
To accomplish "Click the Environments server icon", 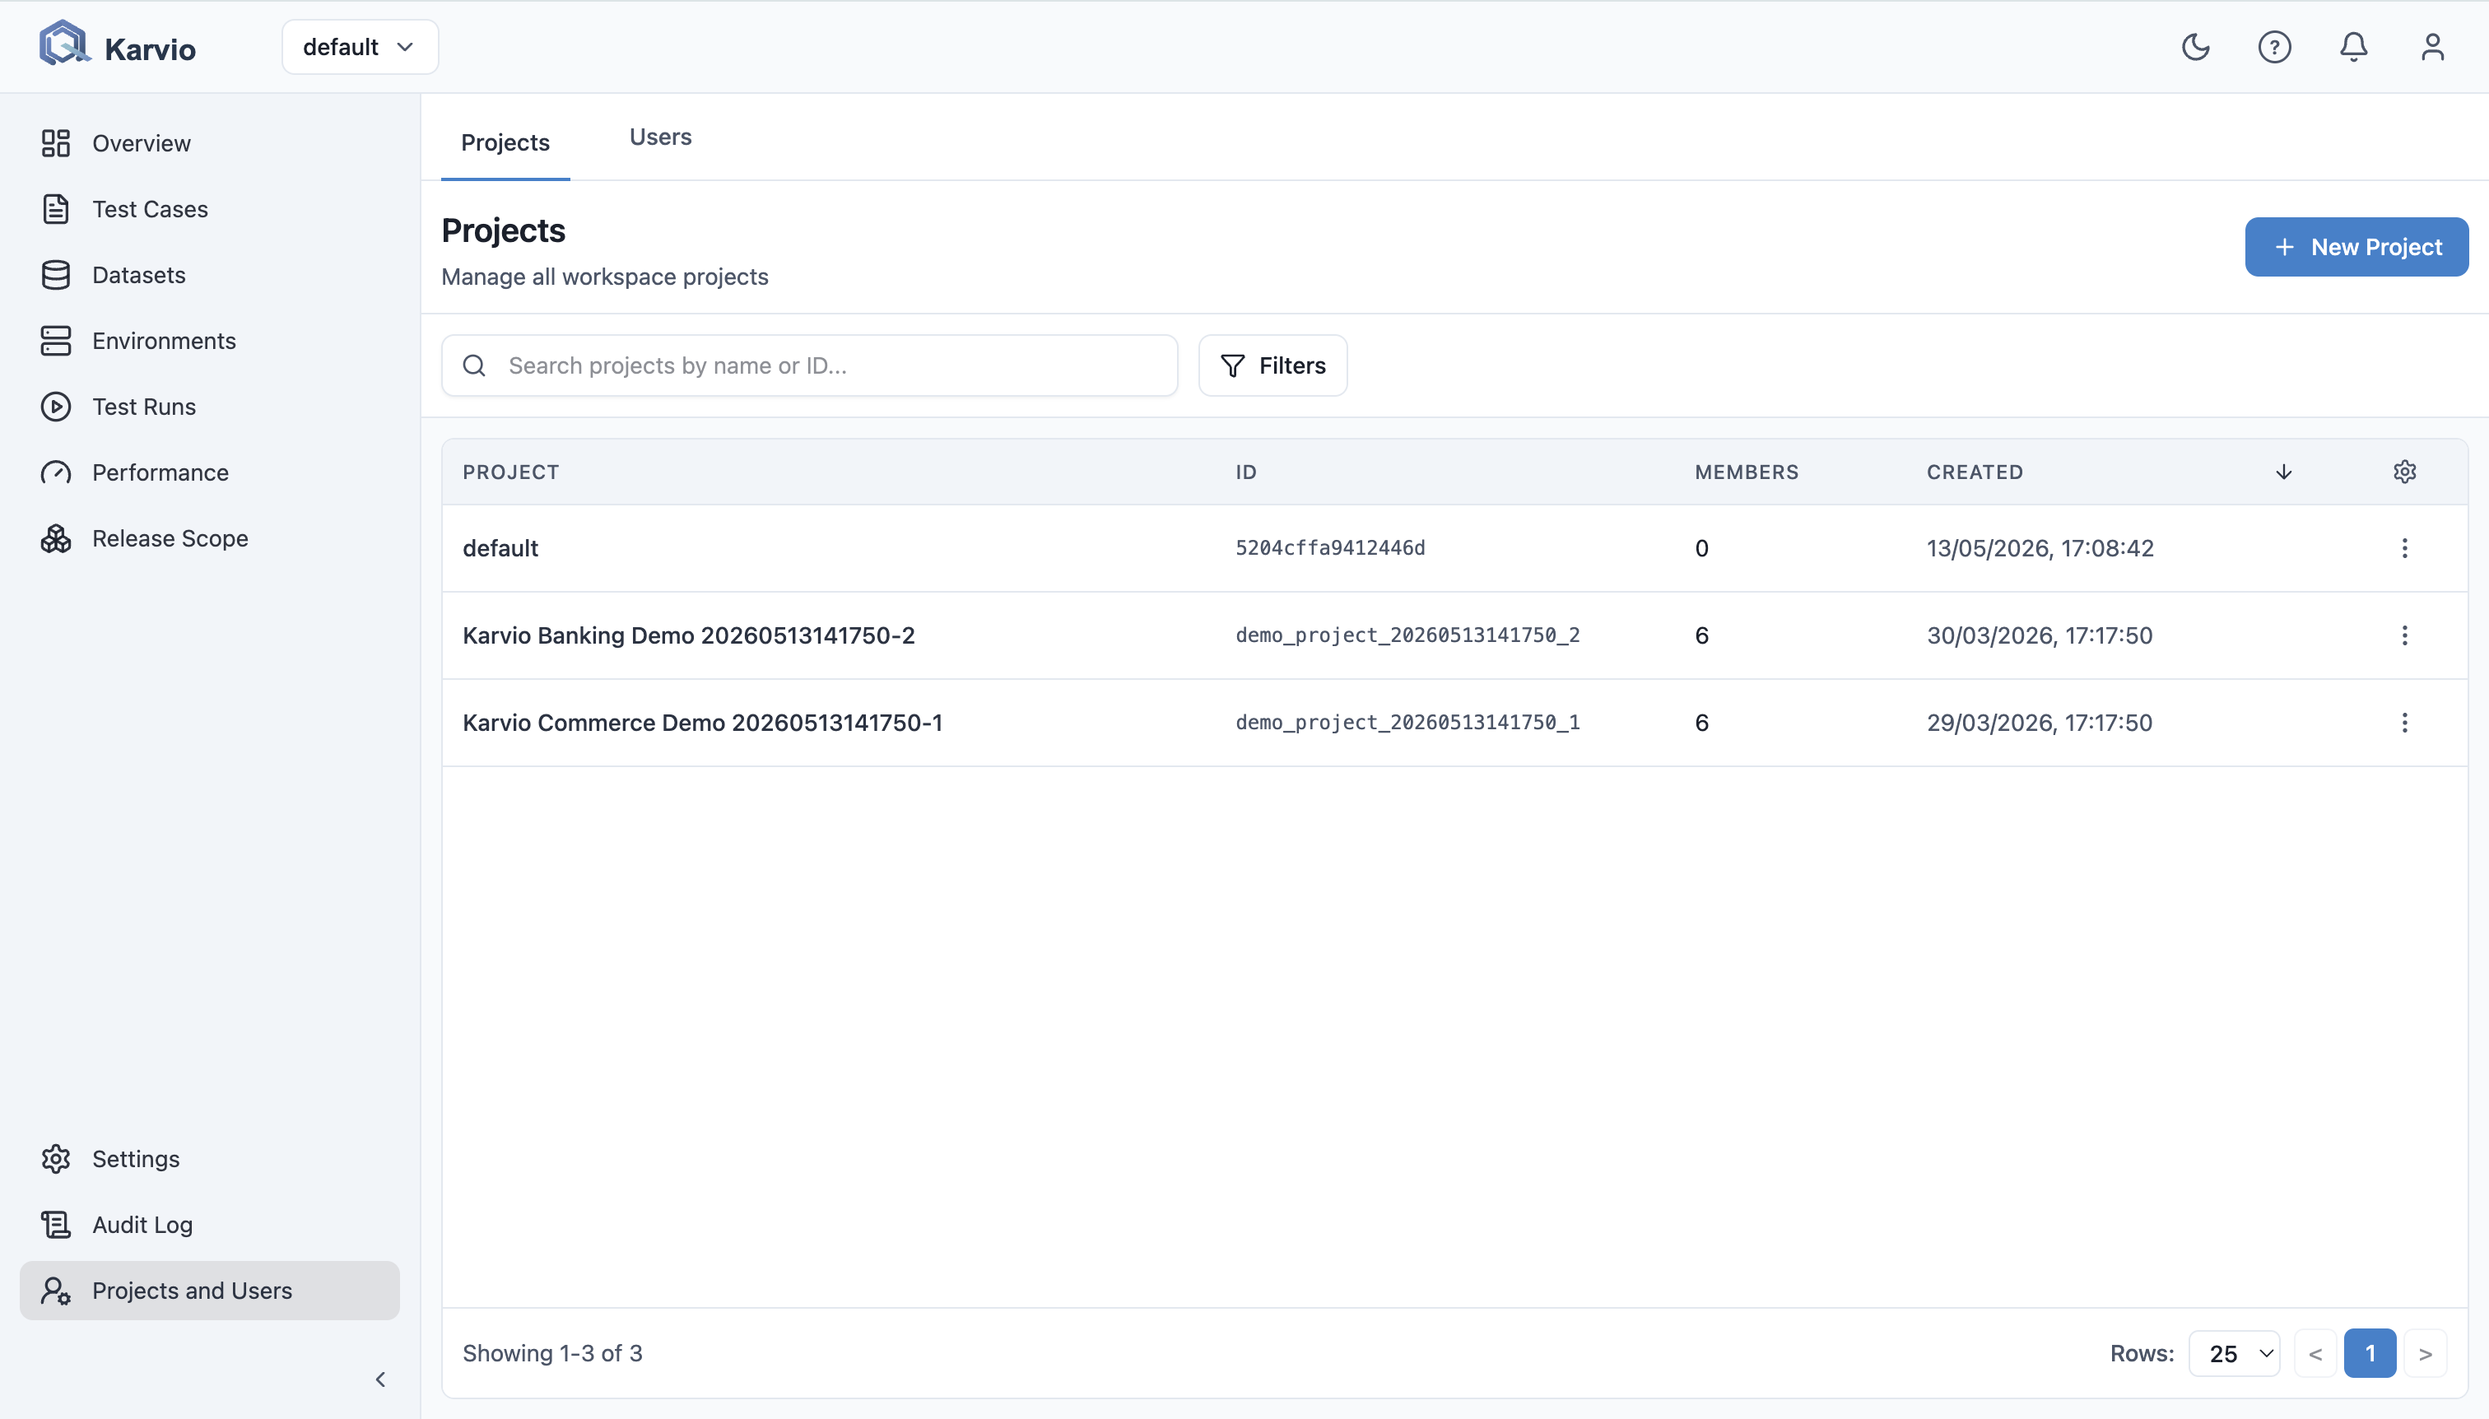I will tap(55, 340).
